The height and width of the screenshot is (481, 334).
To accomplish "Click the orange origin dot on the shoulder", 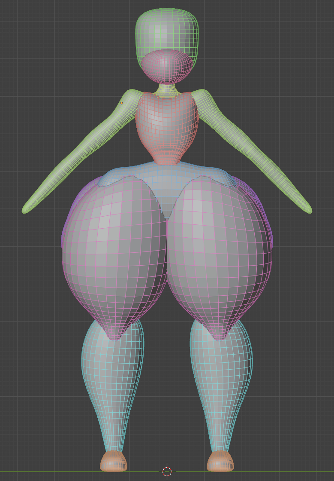I will click(121, 103).
